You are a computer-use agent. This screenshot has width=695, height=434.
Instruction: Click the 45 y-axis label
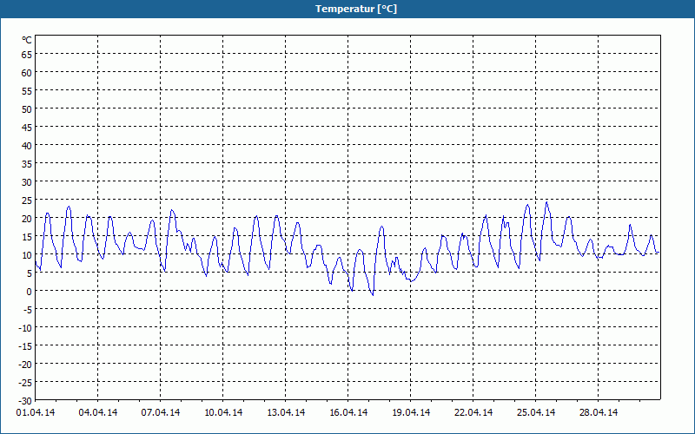27,128
